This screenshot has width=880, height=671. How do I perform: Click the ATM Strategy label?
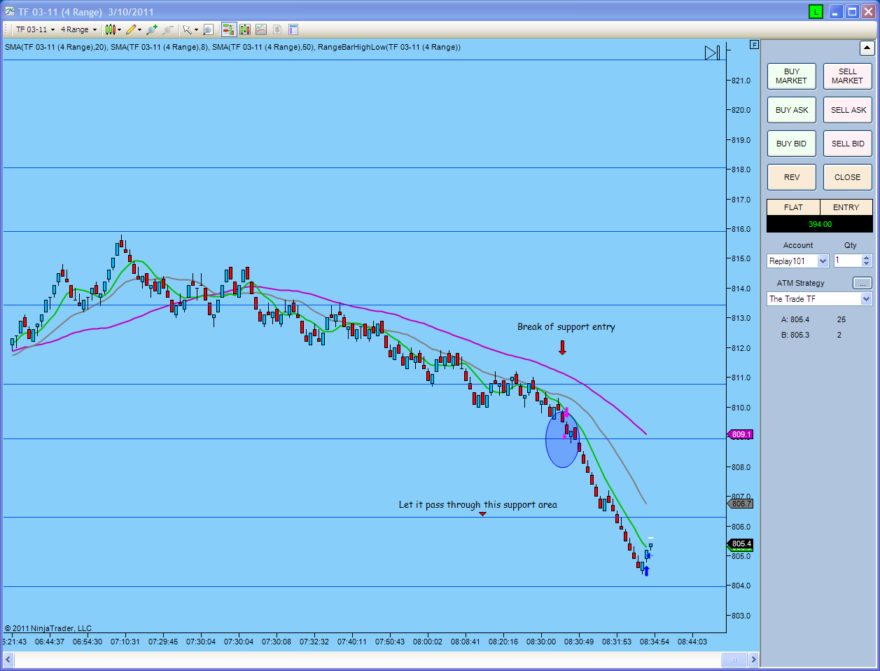[800, 283]
